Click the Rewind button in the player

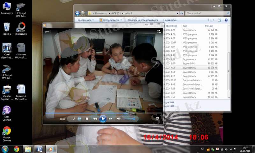pyautogui.click(x=95, y=119)
